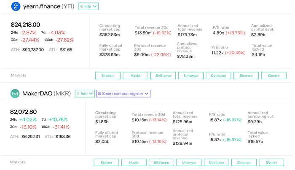Click the $2,072.80 price
This screenshot has width=295, height=170.
click(x=23, y=112)
